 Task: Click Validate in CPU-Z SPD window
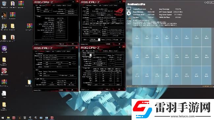tap(108, 89)
